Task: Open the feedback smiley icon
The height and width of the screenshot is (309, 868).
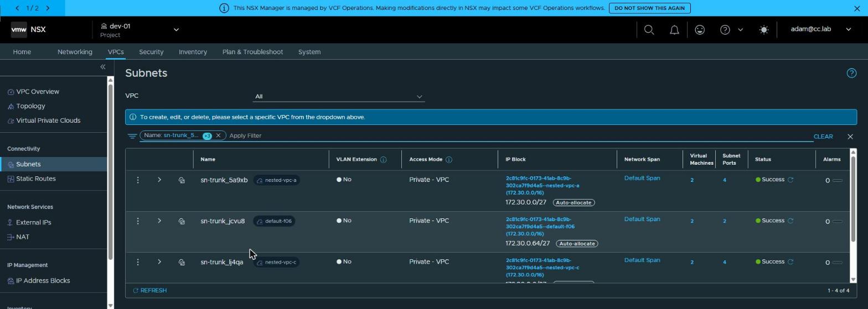Action: 700,30
